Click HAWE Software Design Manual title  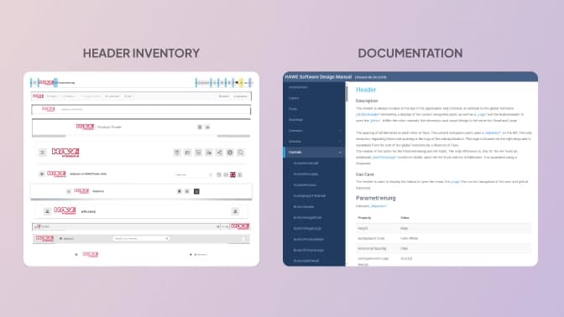[x=318, y=77]
